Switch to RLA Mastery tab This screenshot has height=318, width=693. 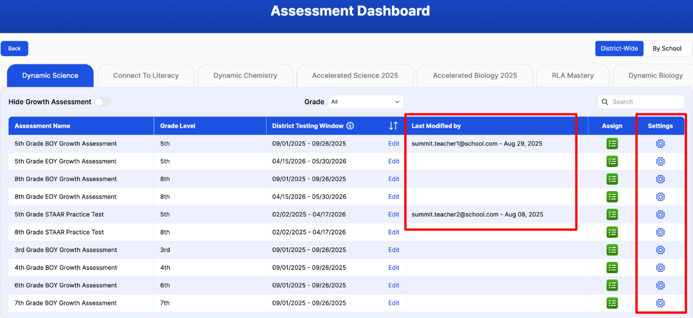tap(573, 76)
